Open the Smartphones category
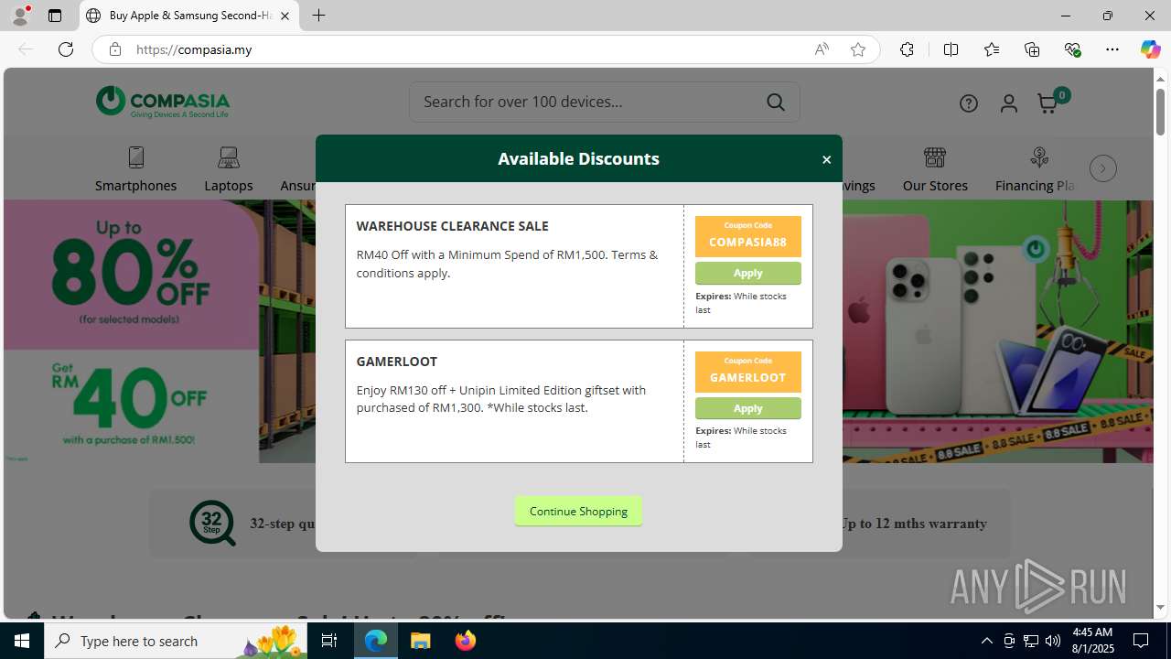The height and width of the screenshot is (659, 1171). coord(135,169)
